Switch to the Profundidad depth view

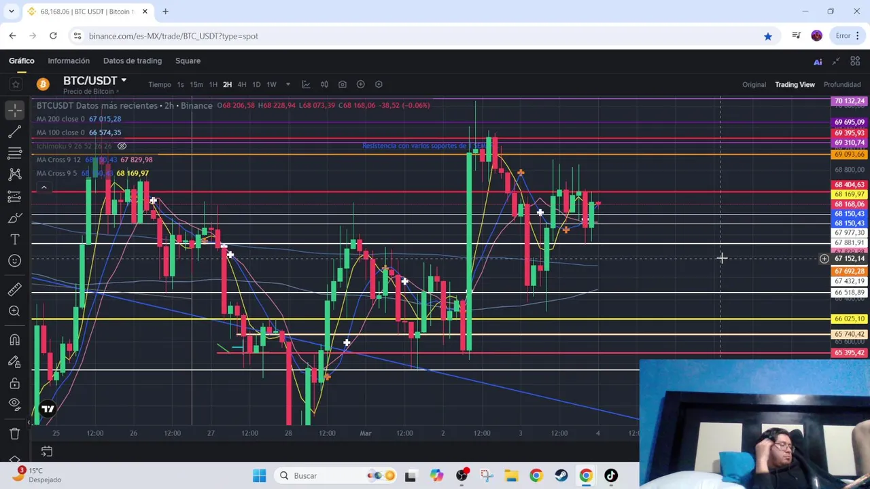coord(842,84)
